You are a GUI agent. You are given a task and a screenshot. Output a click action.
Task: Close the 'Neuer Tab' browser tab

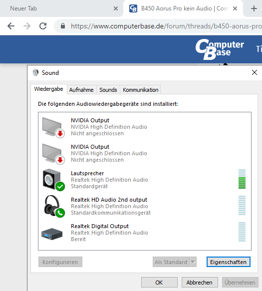pos(116,8)
